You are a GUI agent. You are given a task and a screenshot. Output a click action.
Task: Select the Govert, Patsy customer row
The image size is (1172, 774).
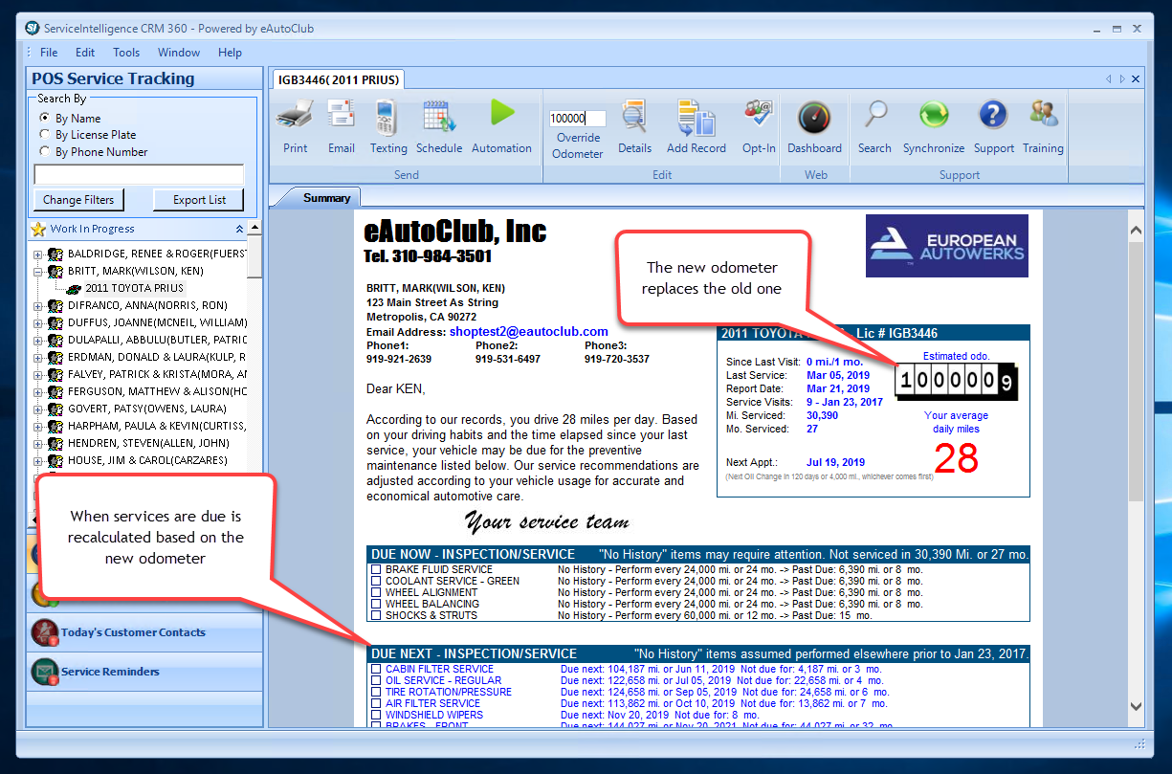(146, 409)
